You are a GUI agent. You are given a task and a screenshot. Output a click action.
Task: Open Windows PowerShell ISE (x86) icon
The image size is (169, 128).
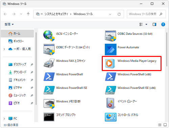(x=111, y=90)
